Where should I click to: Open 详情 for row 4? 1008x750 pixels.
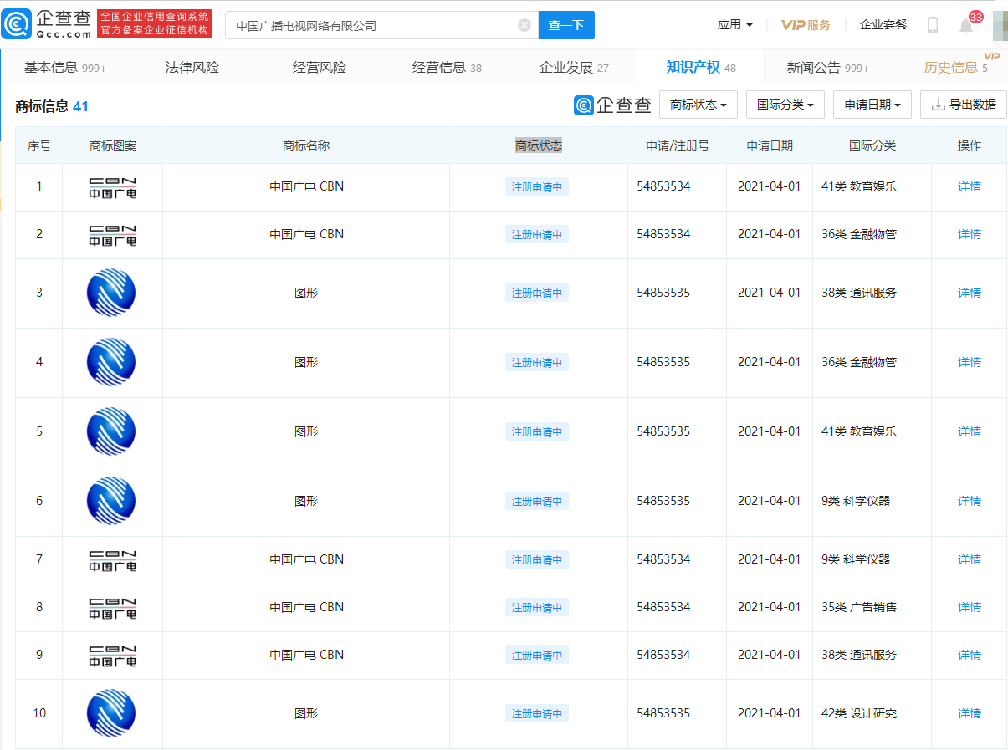(970, 362)
